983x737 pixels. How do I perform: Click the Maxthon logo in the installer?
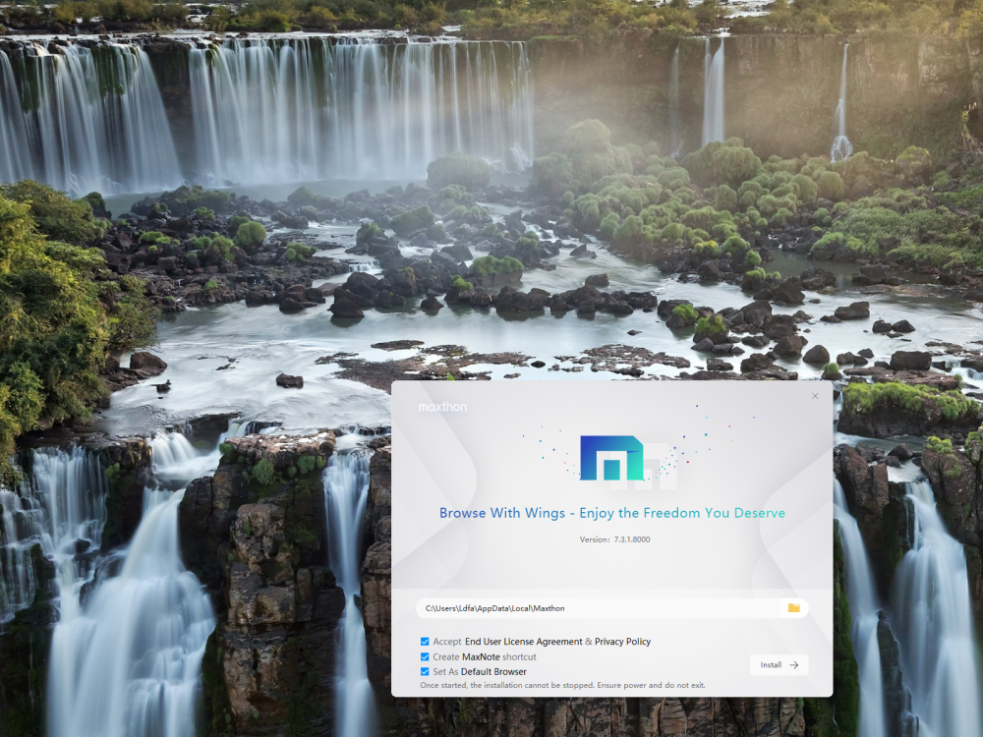pyautogui.click(x=611, y=458)
